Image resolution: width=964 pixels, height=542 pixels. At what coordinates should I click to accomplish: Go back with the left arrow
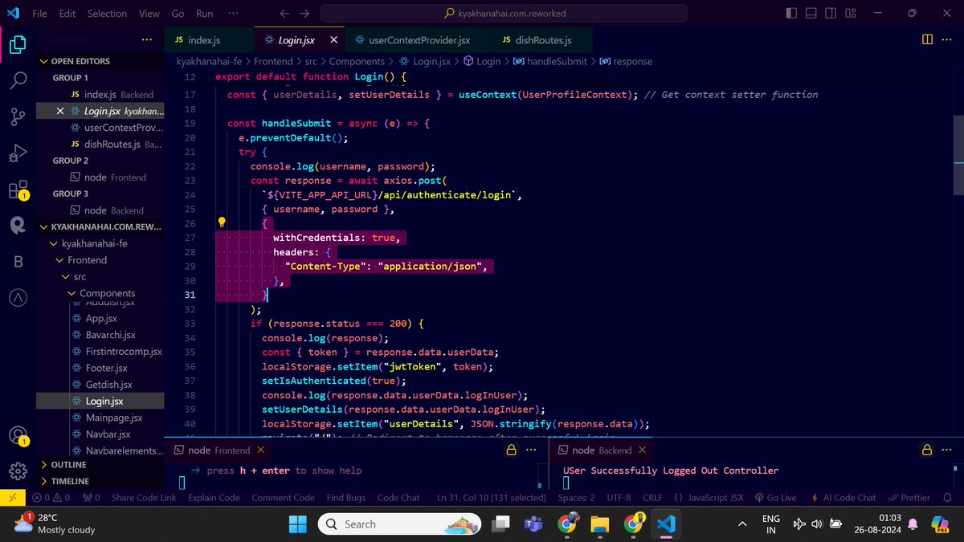(284, 14)
